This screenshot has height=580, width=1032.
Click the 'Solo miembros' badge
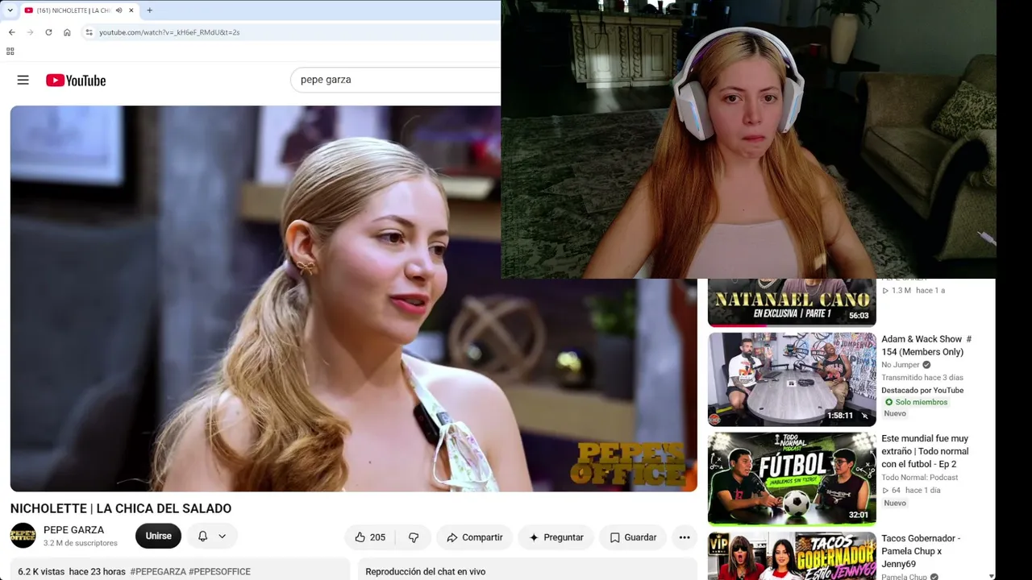[x=915, y=402]
